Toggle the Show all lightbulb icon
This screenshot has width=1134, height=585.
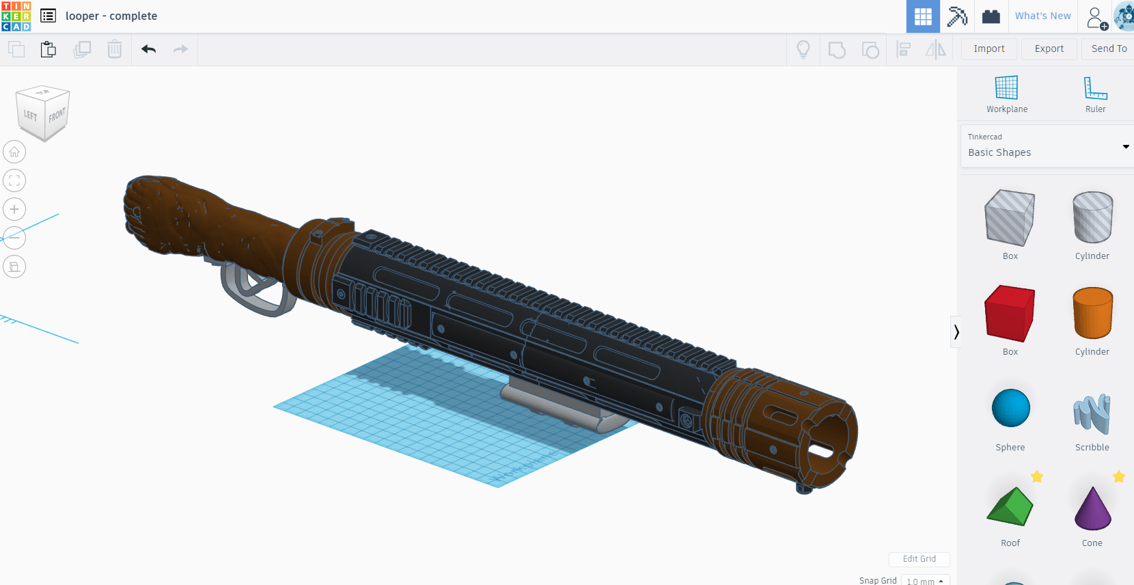[803, 49]
